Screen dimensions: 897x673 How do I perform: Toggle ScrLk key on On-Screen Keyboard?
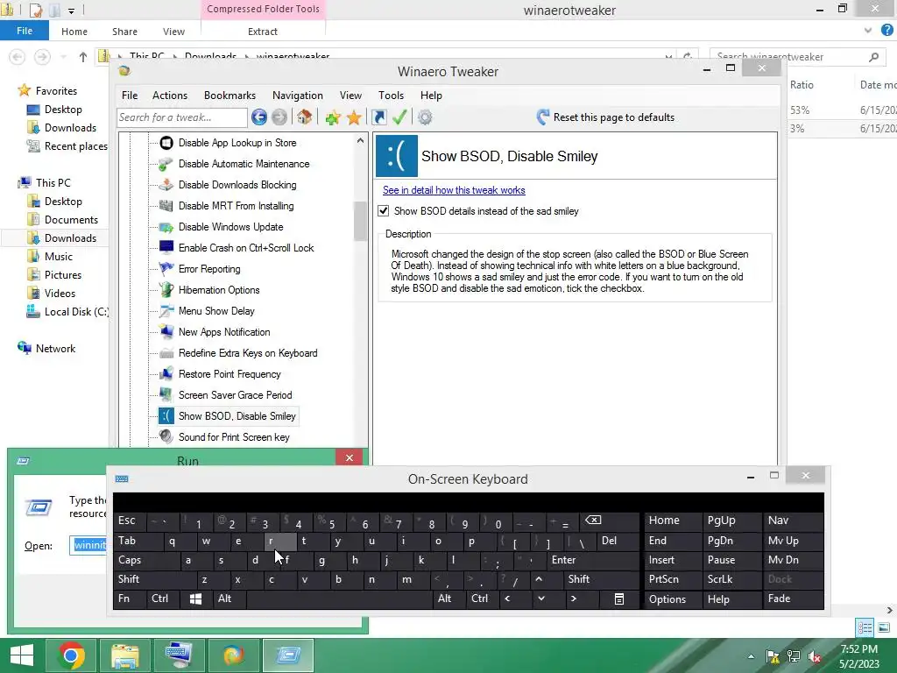pos(733,579)
